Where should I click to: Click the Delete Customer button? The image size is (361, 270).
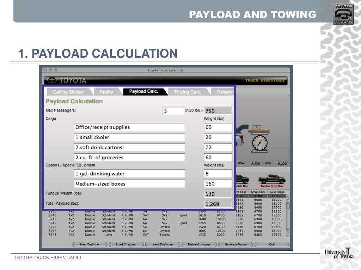click(x=199, y=245)
